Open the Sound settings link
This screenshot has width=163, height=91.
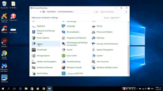pos(70,50)
